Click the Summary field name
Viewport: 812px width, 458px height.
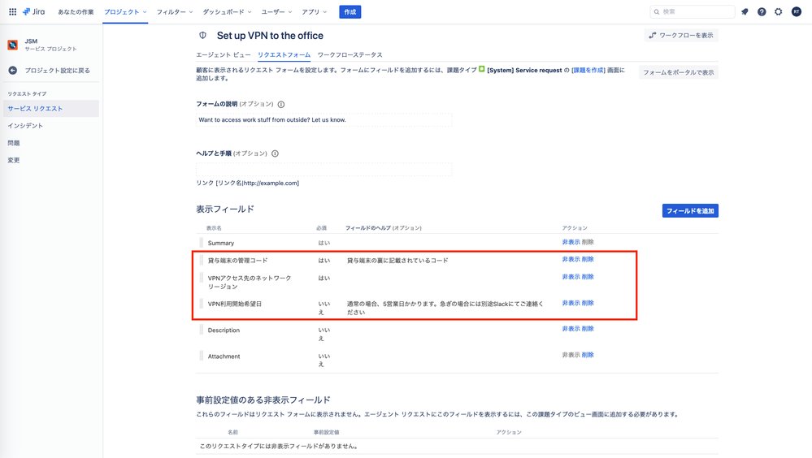point(221,244)
